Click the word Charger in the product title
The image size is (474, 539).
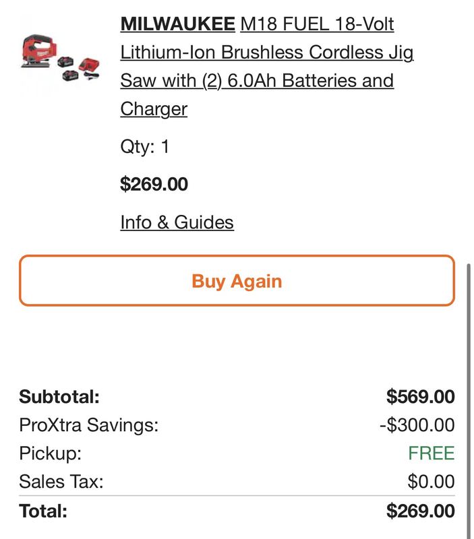pos(154,109)
